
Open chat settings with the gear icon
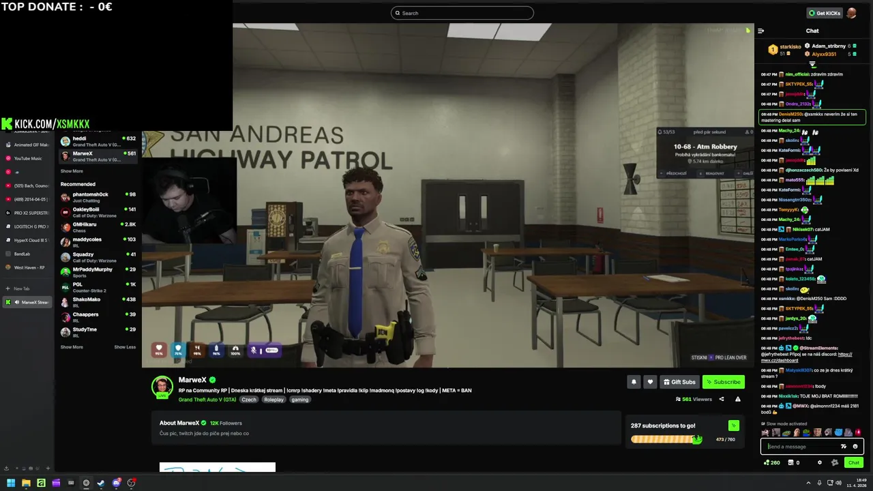pos(820,462)
